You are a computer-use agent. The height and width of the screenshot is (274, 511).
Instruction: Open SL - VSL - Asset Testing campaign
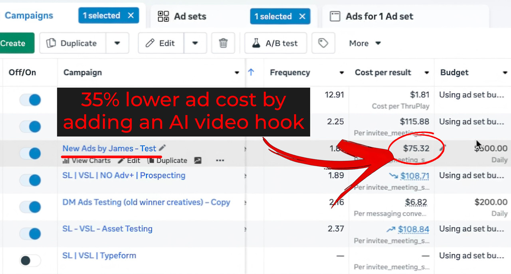[107, 229]
